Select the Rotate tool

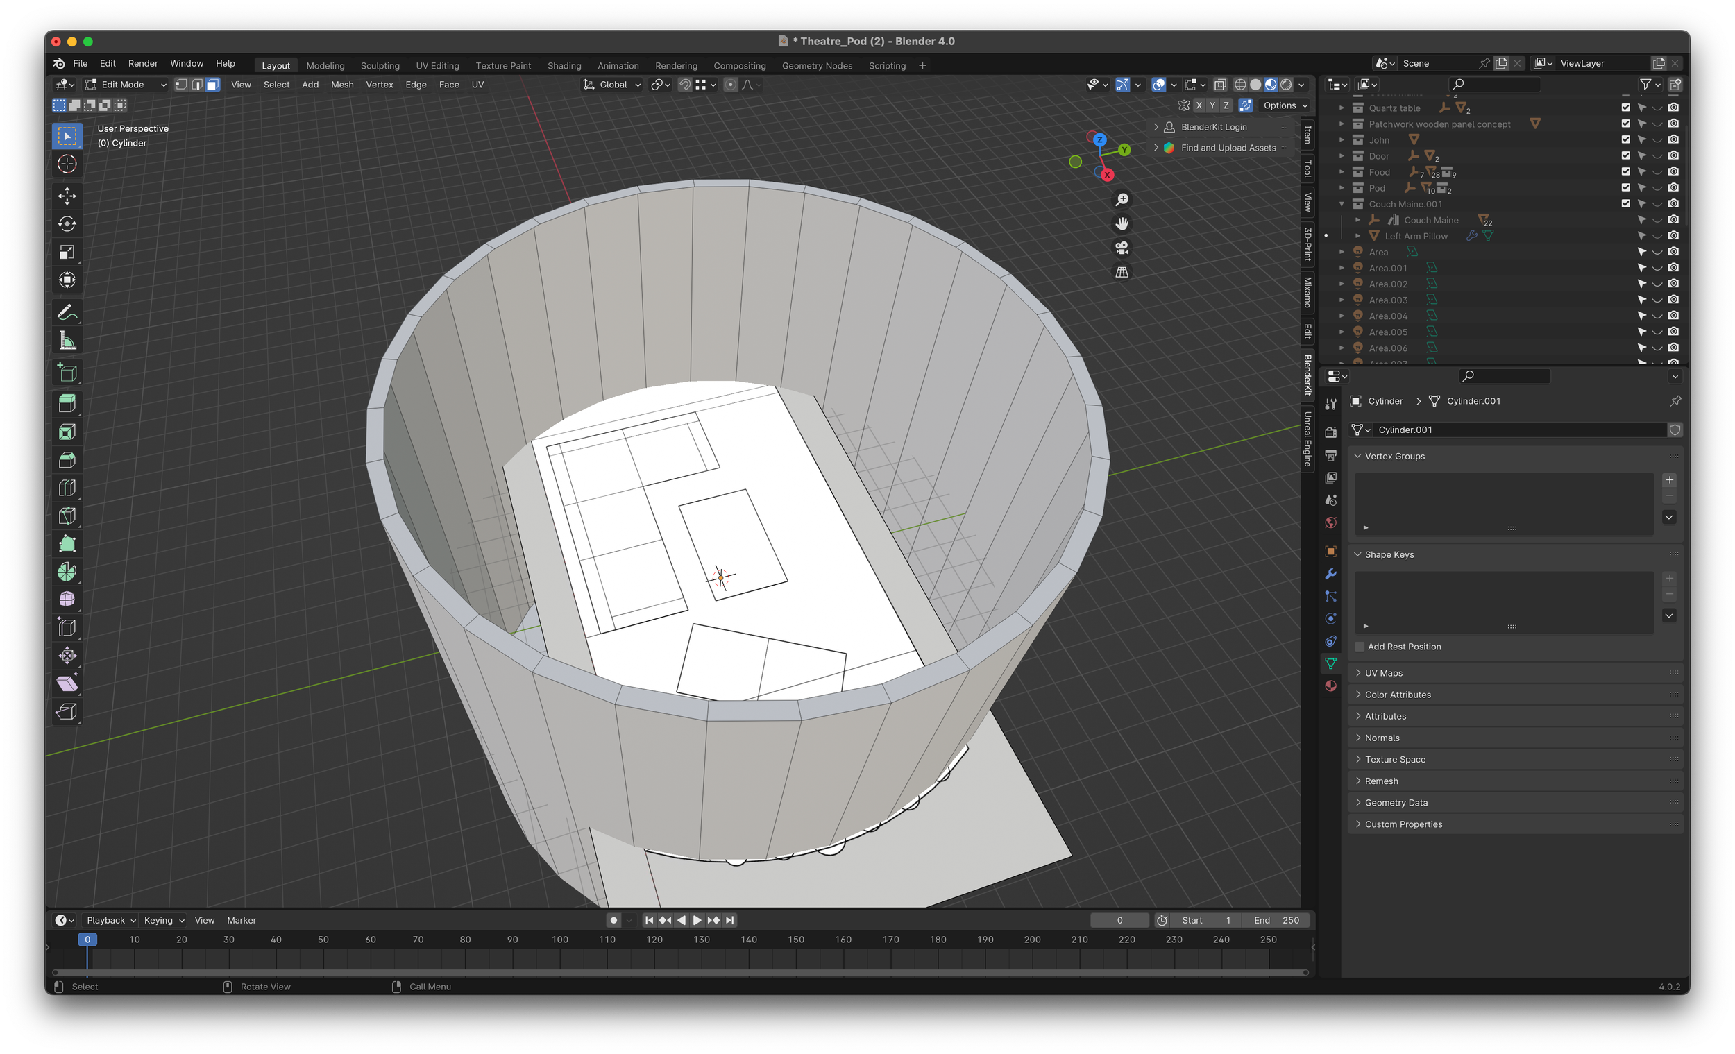coord(67,224)
